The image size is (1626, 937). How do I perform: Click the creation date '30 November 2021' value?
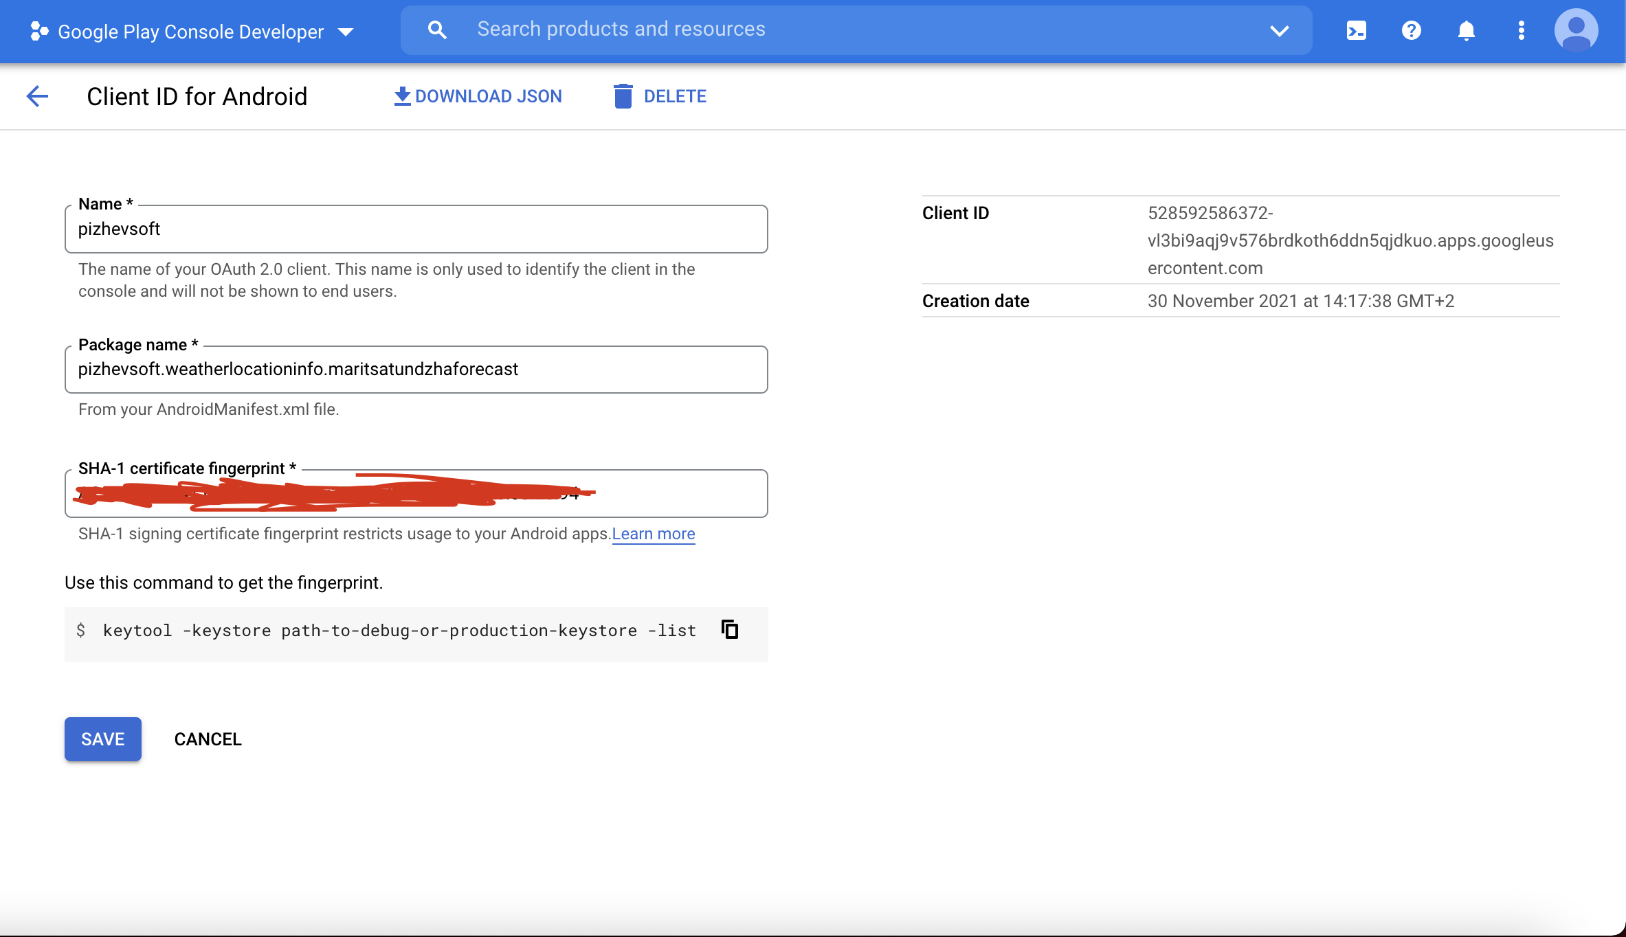pos(1301,301)
